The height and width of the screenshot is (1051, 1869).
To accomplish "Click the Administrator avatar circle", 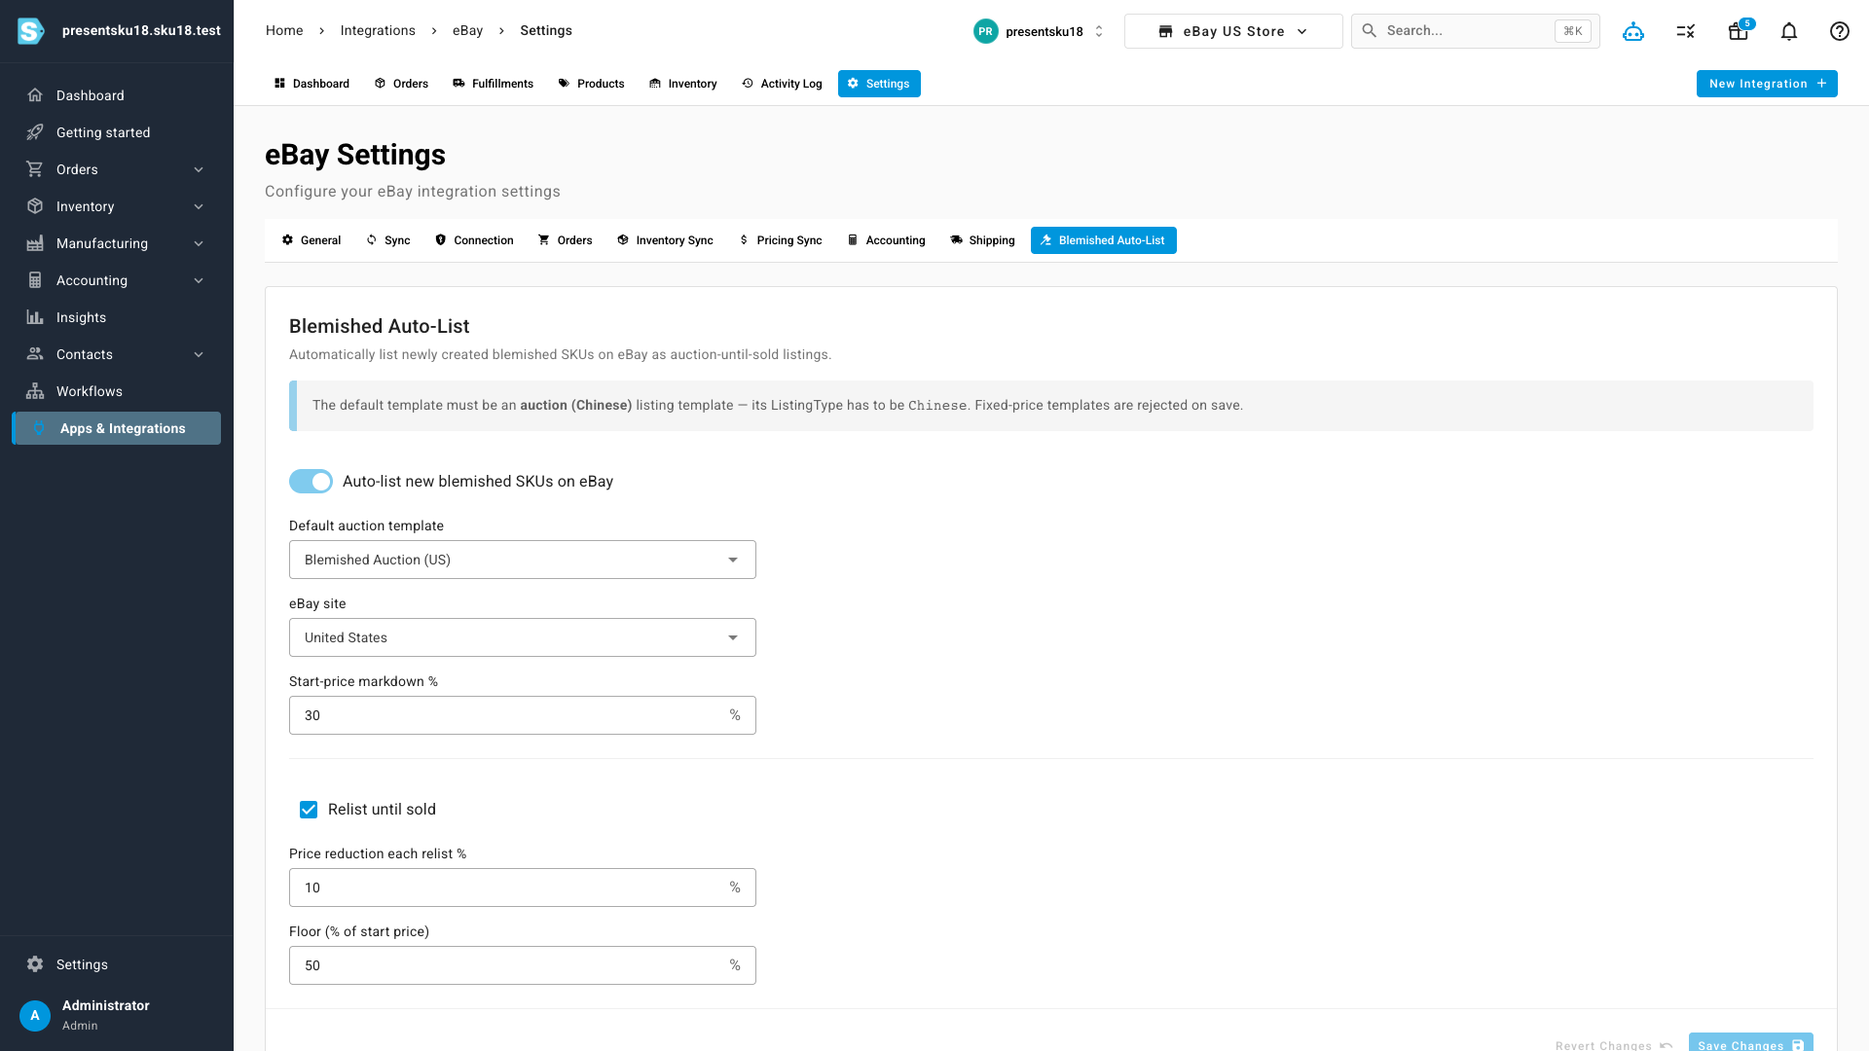I will 35,1015.
